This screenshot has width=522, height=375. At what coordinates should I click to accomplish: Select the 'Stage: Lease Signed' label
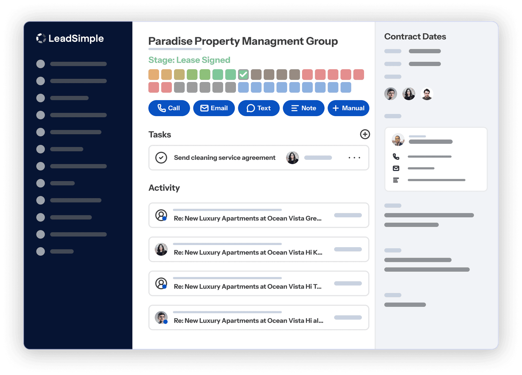189,60
